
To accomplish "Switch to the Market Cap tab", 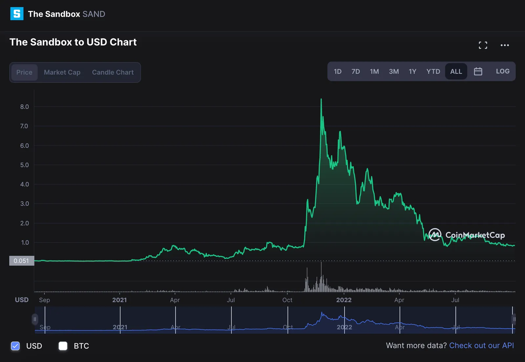I will pos(62,72).
